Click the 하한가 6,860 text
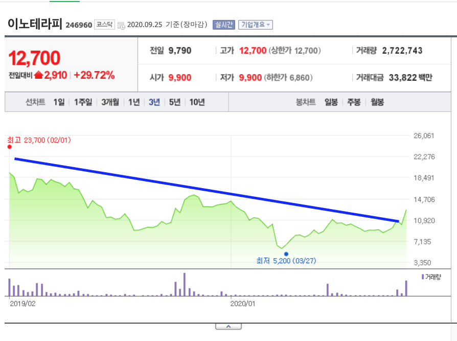The height and width of the screenshot is (341, 457). (x=288, y=78)
